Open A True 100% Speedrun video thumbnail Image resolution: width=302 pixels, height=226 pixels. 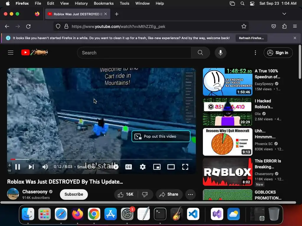[227, 82]
